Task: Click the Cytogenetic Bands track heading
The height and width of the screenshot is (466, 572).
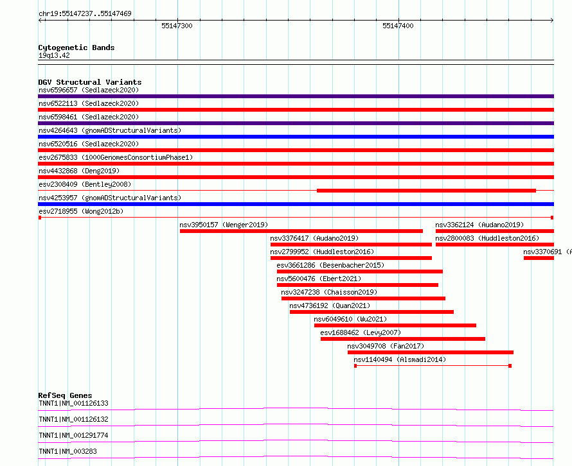Action: tap(76, 47)
